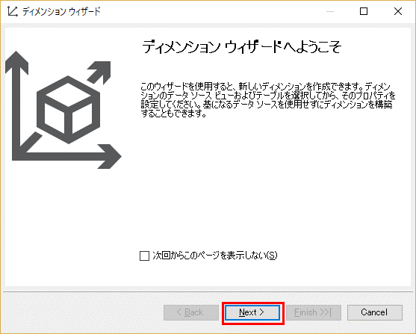Click empty white area below description

point(268,183)
